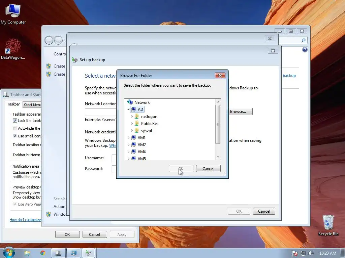Open the Recycle Bin on the desktop

[328, 225]
